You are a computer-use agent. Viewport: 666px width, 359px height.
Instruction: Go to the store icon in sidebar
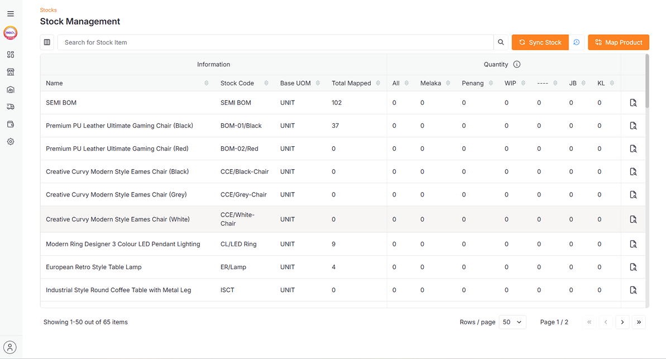click(x=11, y=72)
